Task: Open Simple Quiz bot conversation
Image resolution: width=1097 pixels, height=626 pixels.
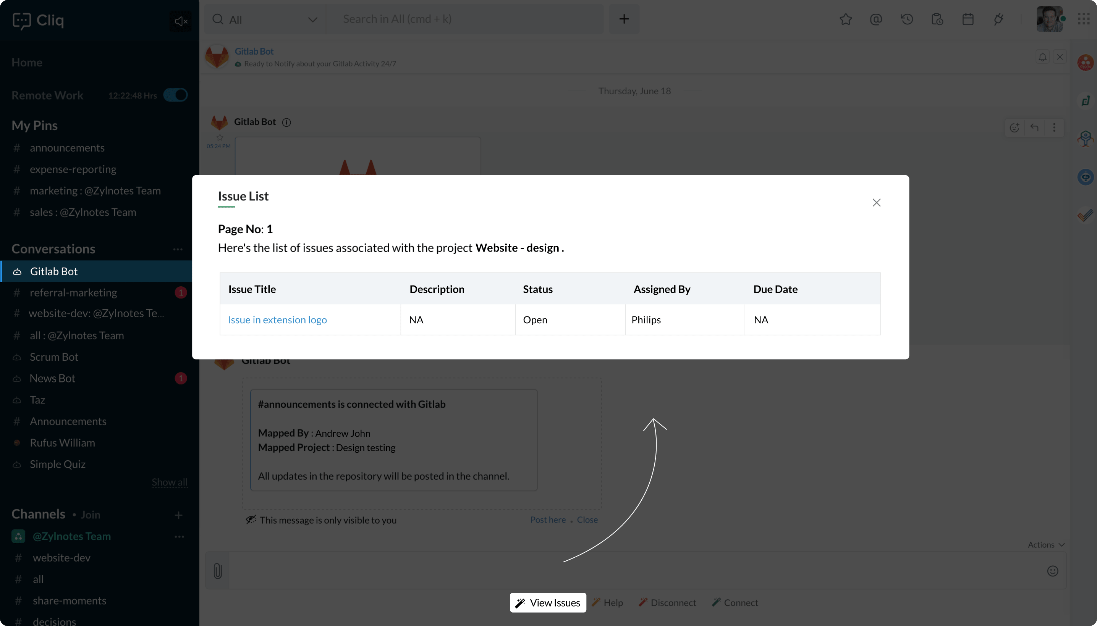Action: pyautogui.click(x=57, y=465)
